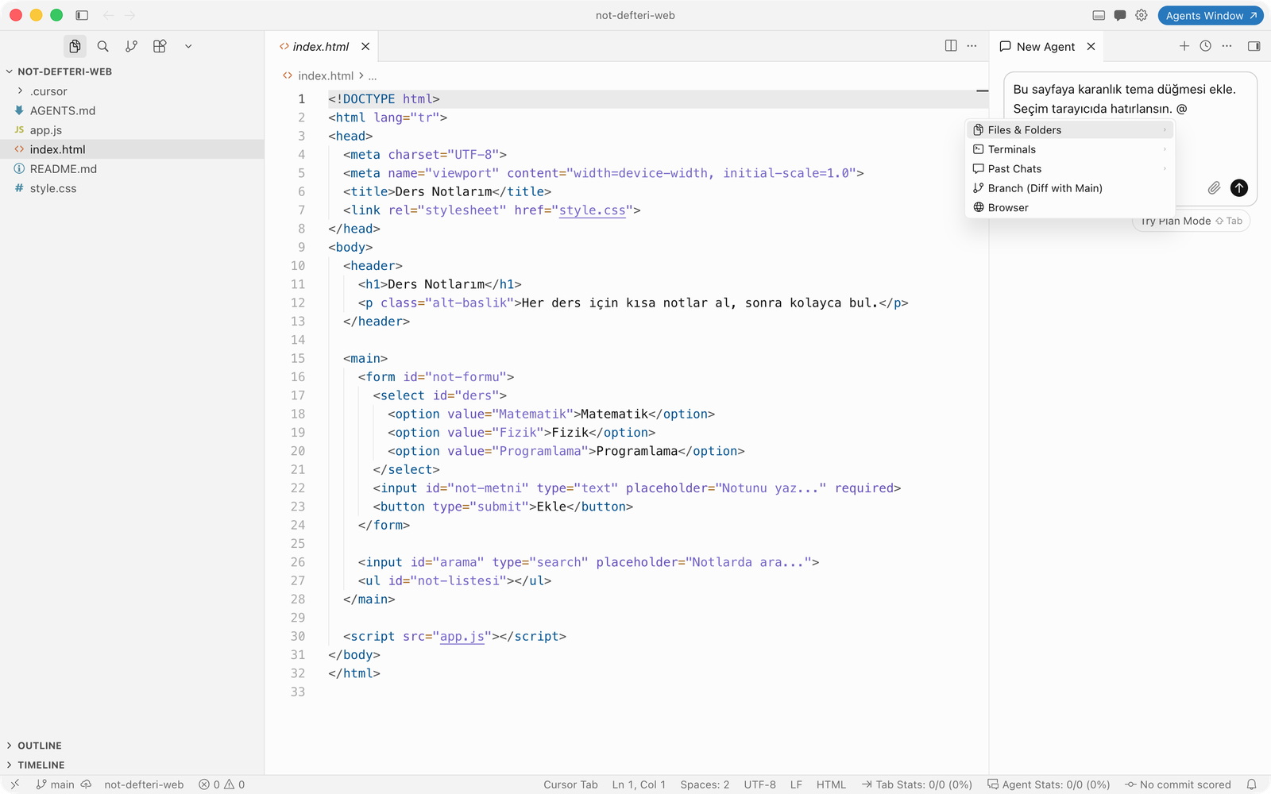Toggle the chat pane icon in the title bar
The height and width of the screenshot is (794, 1271).
pos(1120,15)
